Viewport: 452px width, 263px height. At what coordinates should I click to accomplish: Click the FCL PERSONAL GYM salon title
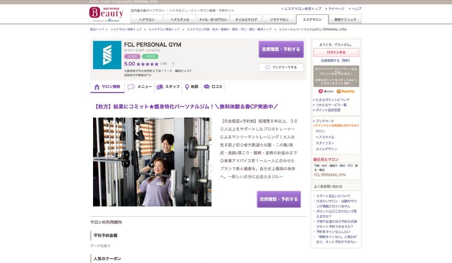click(x=152, y=45)
